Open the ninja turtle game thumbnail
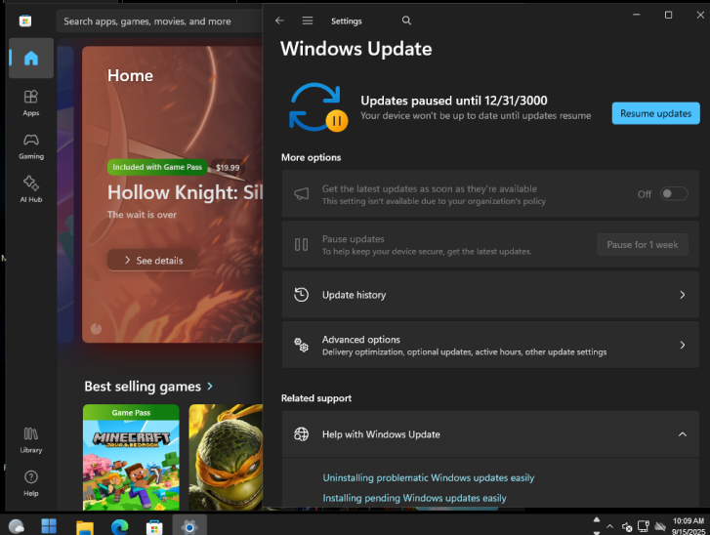The height and width of the screenshot is (535, 710). click(226, 457)
